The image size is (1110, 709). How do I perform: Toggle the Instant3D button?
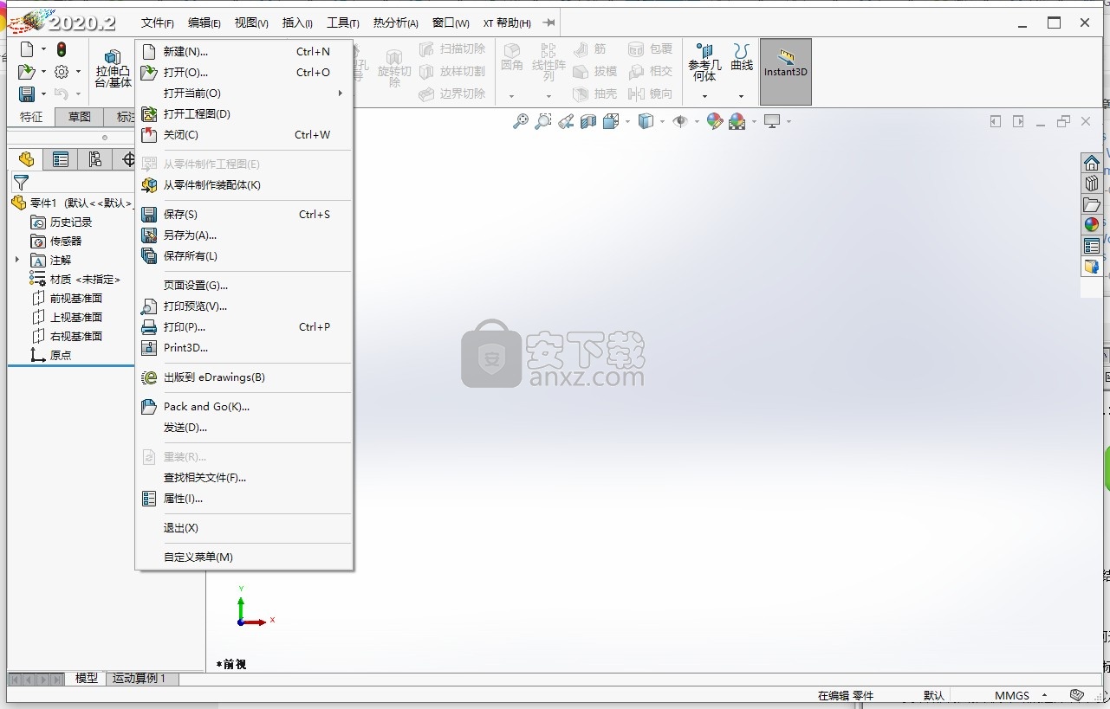786,72
